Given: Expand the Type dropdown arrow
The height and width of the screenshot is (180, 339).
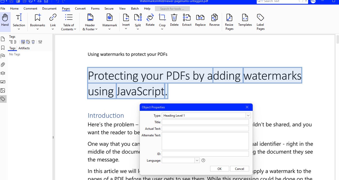Looking at the screenshot, I should (x=248, y=115).
